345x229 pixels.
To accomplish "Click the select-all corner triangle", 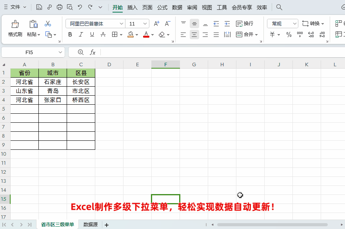I will click(x=4, y=65).
